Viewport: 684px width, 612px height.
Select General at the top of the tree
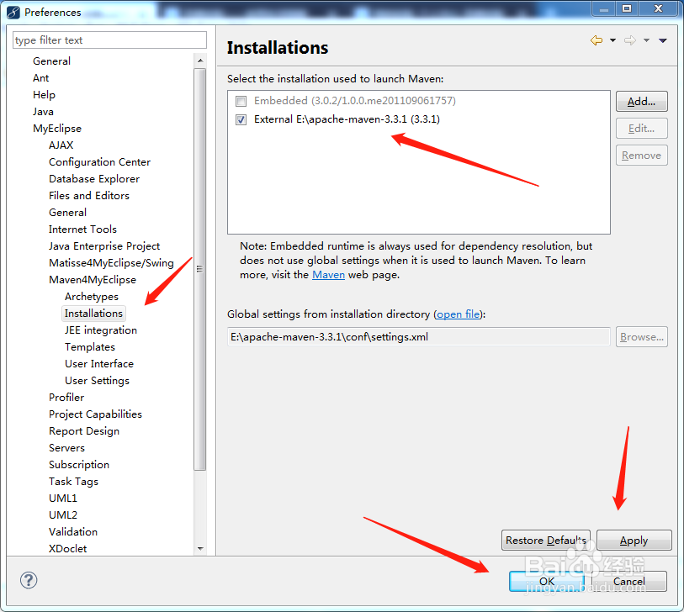[51, 61]
